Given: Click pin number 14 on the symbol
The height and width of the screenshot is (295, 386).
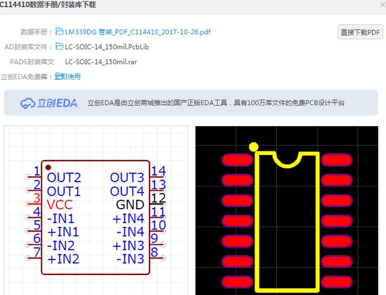Looking at the screenshot, I should click(x=158, y=171).
